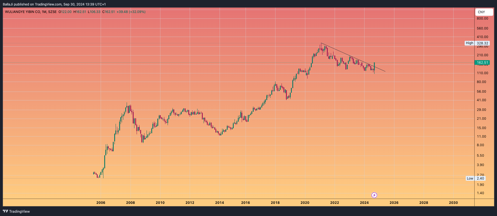Click the 11.00 price scale label

482,137
